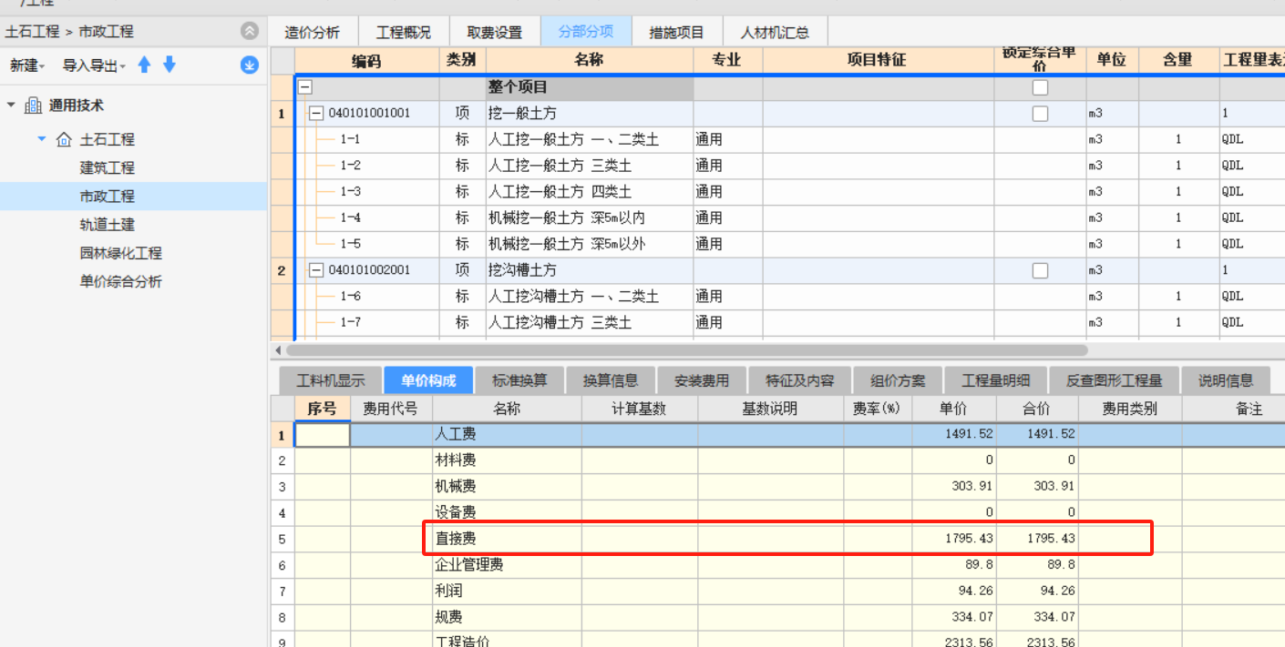Collapse the 土石工程 tree node
Image resolution: width=1285 pixels, height=647 pixels.
click(x=42, y=139)
